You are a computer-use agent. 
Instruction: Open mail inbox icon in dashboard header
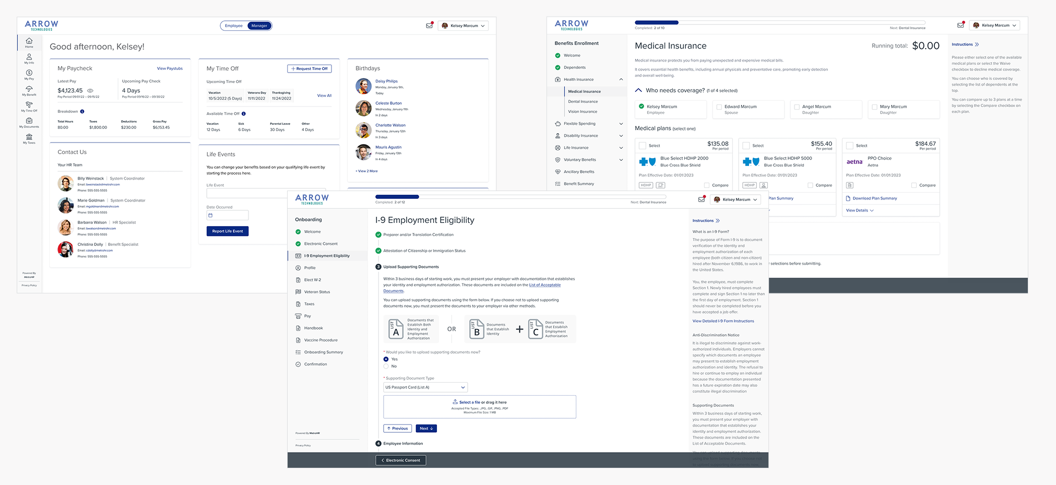click(429, 26)
